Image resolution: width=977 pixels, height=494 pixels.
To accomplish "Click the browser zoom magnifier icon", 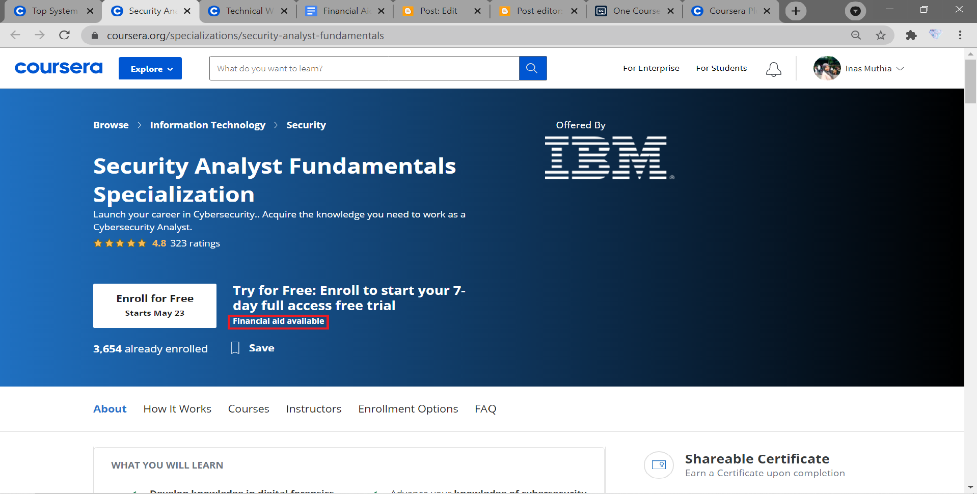I will (x=856, y=35).
